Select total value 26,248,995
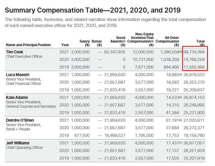This screenshot has height=166, width=215. [x=194, y=105]
